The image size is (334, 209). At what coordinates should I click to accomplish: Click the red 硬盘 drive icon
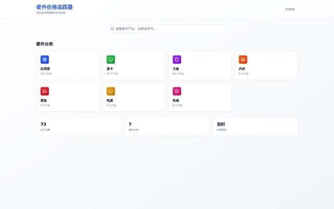pos(45,91)
